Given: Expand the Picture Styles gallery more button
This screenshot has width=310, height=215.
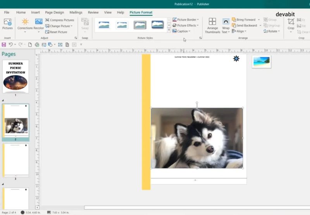Looking at the screenshot, I should (169, 30).
